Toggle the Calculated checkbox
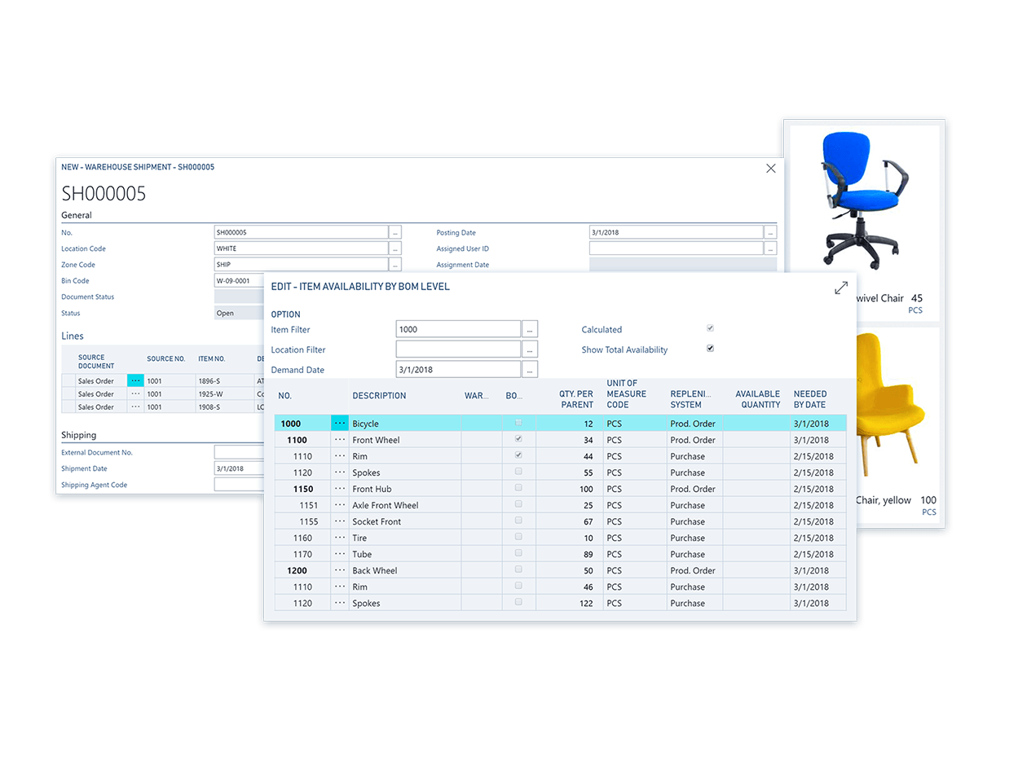The image size is (1027, 769). 710,329
